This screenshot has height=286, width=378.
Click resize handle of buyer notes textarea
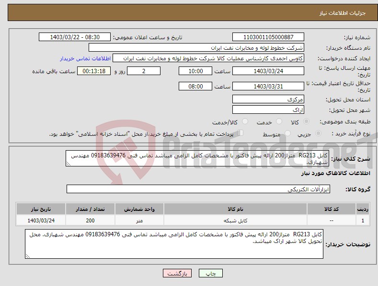pos(28,256)
